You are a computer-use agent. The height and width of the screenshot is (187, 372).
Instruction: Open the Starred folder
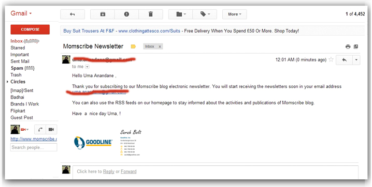[x=18, y=48]
